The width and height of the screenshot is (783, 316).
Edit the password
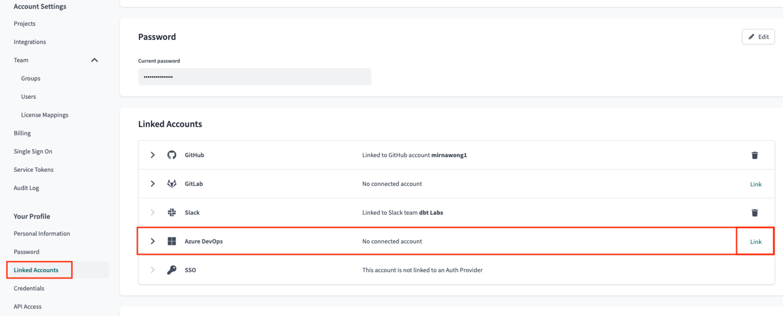click(758, 37)
